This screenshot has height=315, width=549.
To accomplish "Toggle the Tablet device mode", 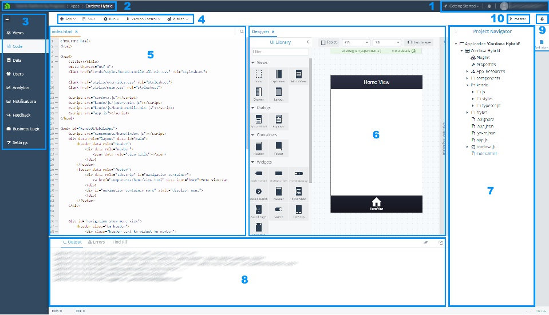I will pyautogui.click(x=329, y=42).
